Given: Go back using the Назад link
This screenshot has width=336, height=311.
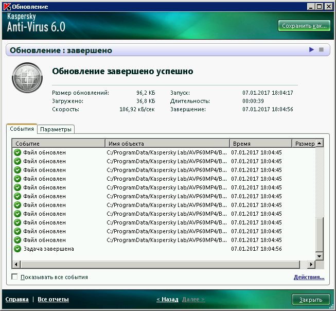Looking at the screenshot, I should 167,299.
